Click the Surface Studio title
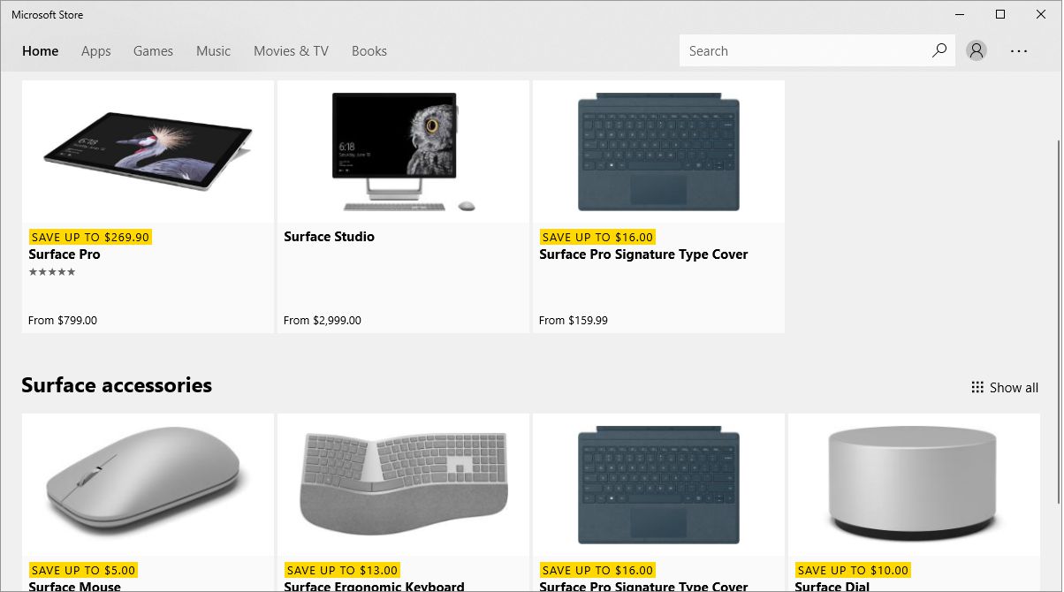 (329, 237)
